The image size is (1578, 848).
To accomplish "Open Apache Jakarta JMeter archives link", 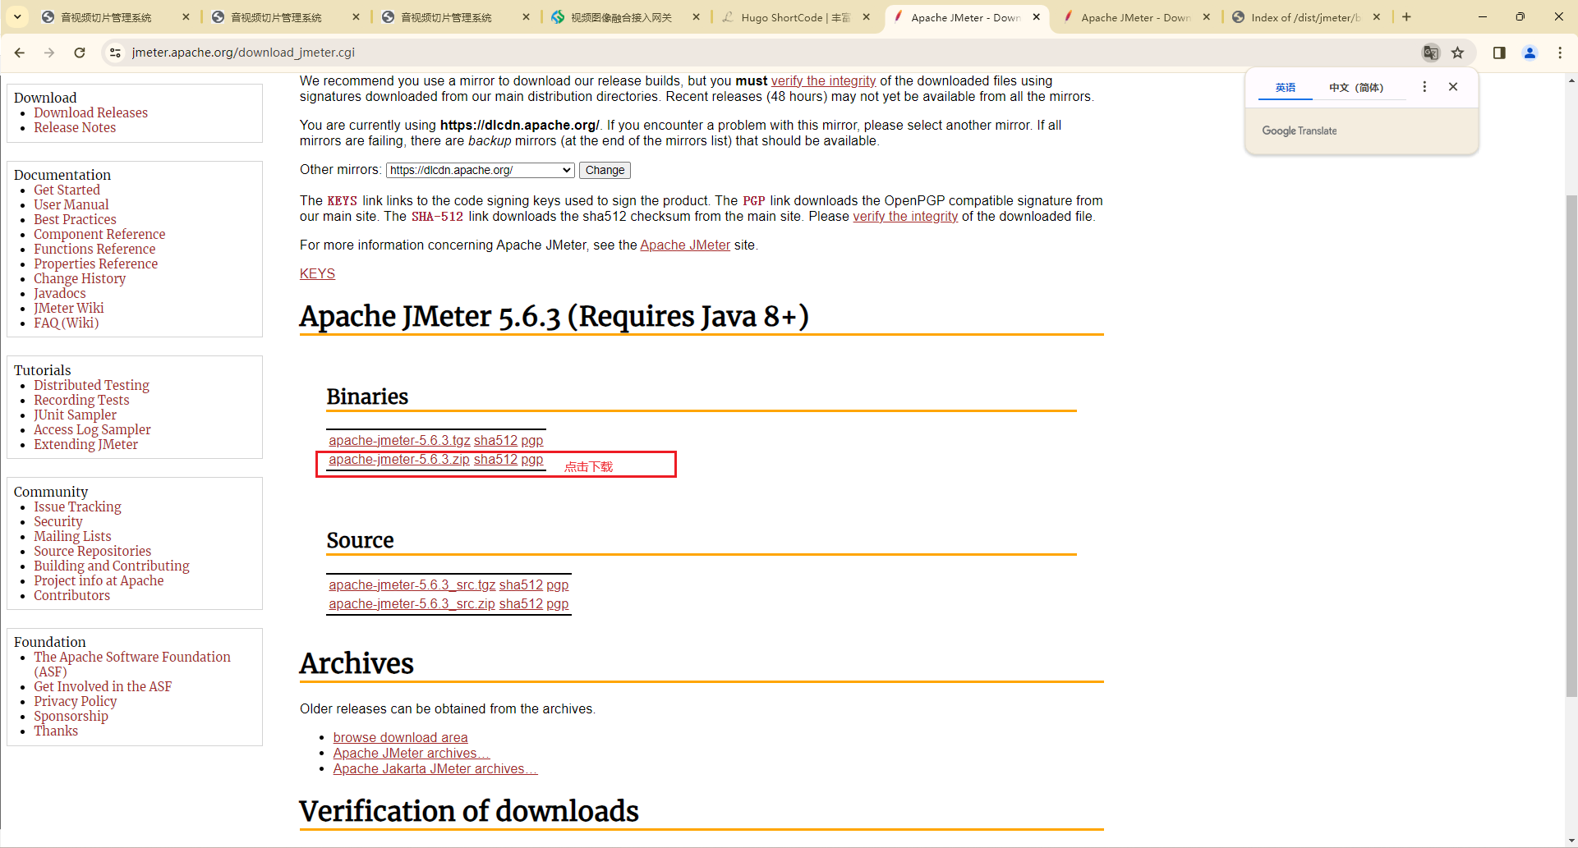I will (x=435, y=769).
